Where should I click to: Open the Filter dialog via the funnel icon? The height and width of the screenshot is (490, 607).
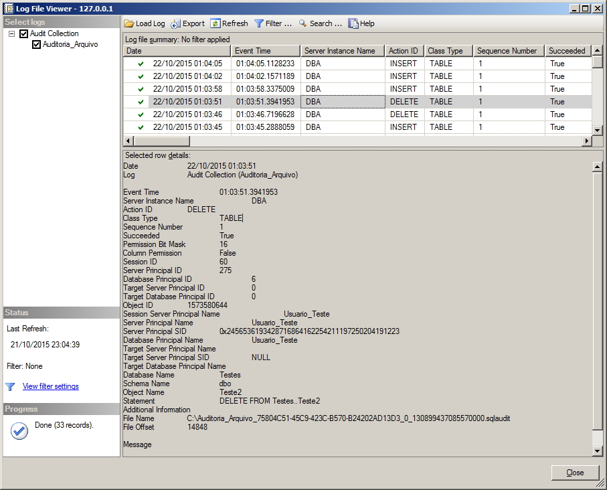click(258, 23)
